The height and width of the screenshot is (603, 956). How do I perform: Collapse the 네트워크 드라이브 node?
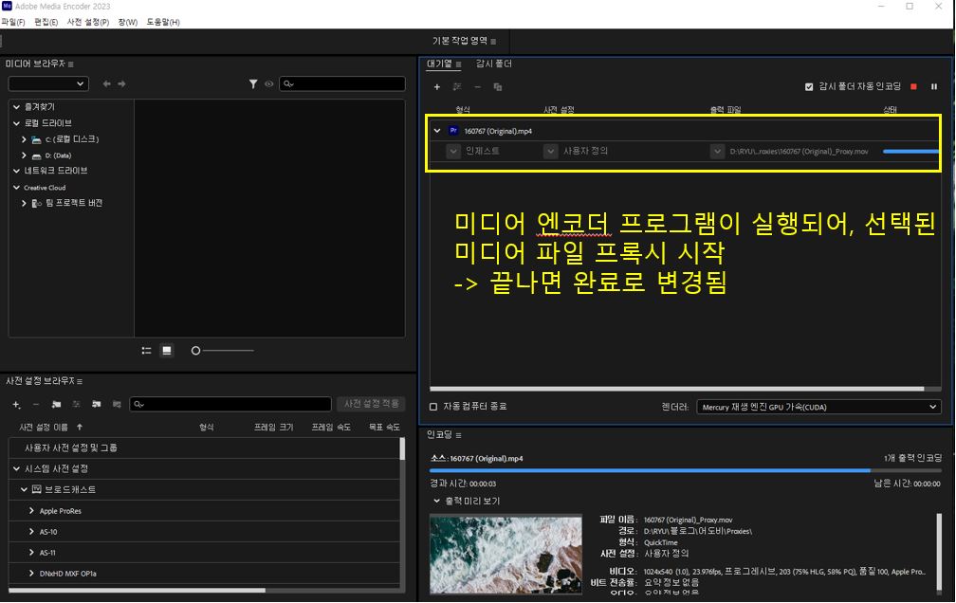tap(16, 171)
